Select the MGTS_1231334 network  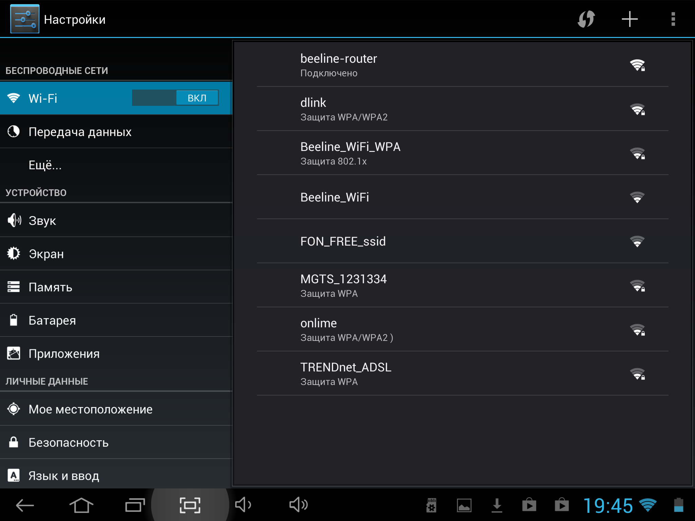463,285
